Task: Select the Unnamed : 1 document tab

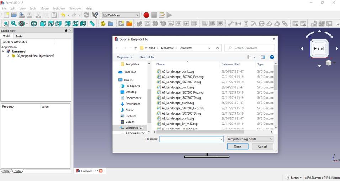Action: tap(89, 171)
